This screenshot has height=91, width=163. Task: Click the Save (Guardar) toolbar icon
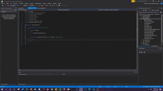click(13, 6)
